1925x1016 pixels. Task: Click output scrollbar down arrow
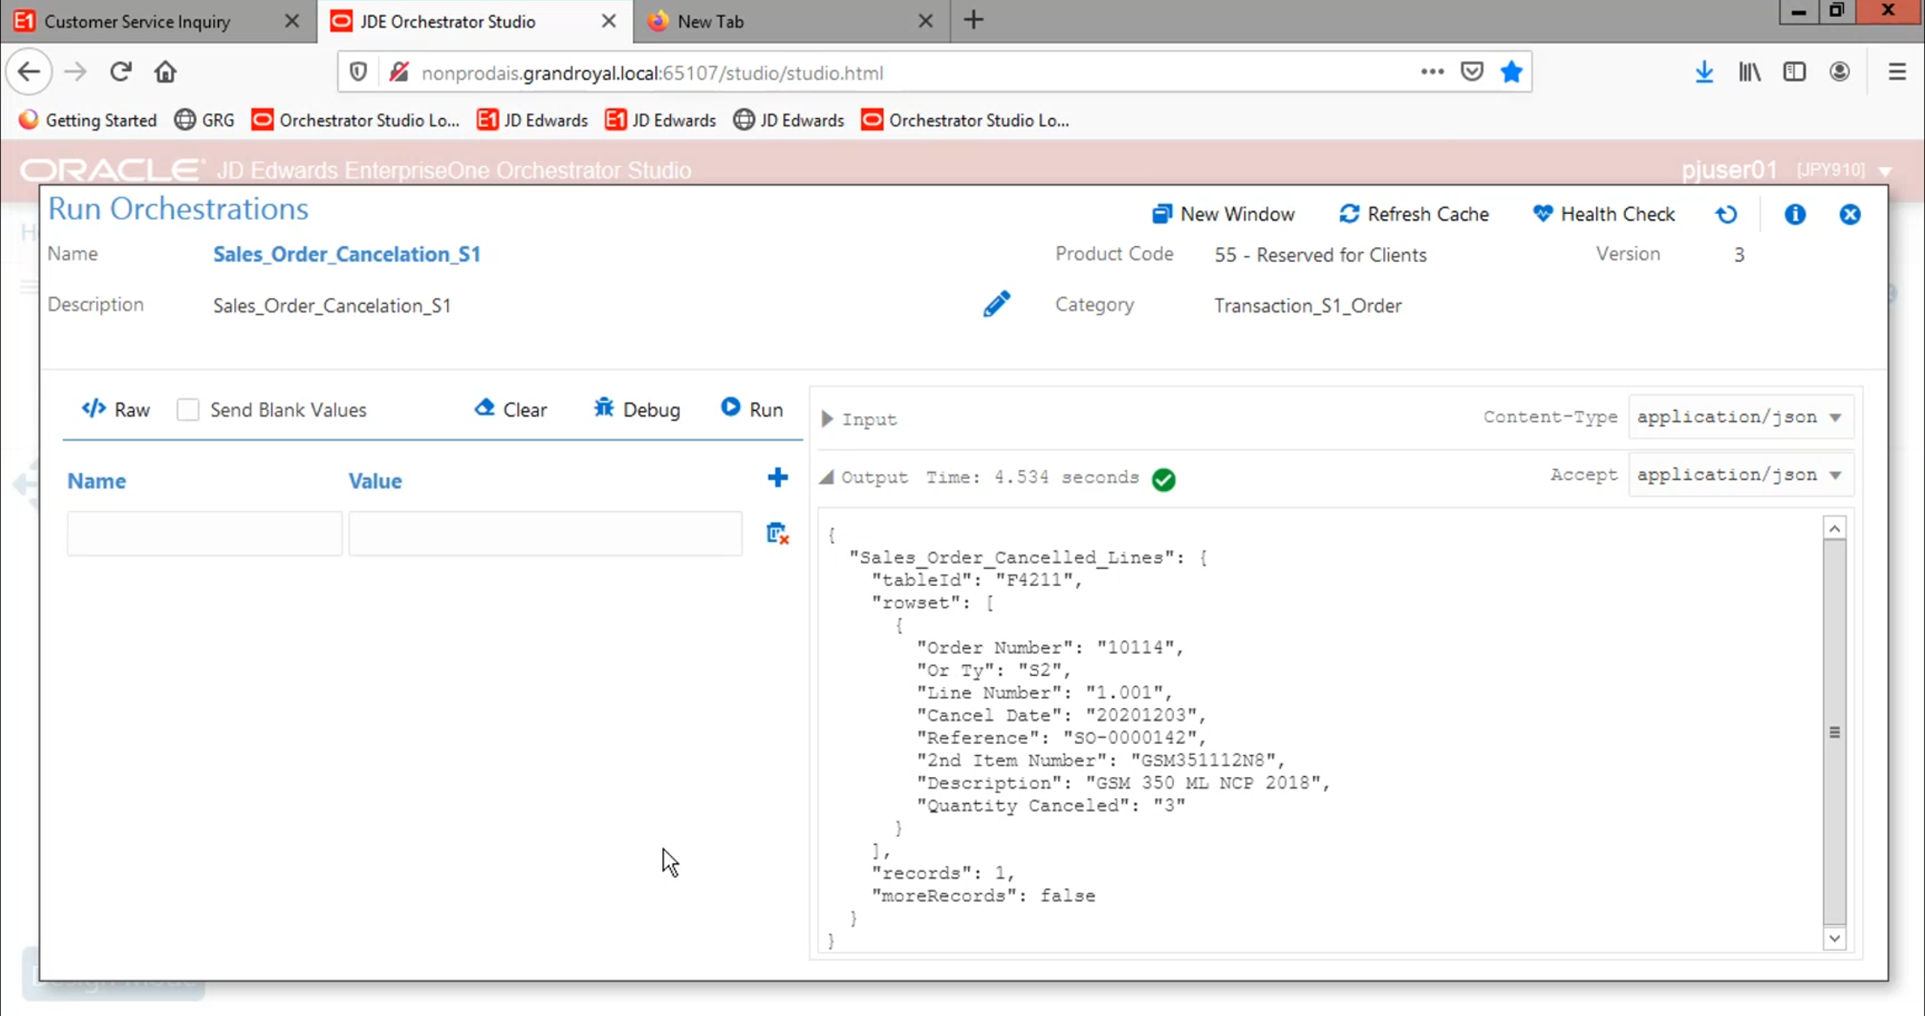[1834, 938]
